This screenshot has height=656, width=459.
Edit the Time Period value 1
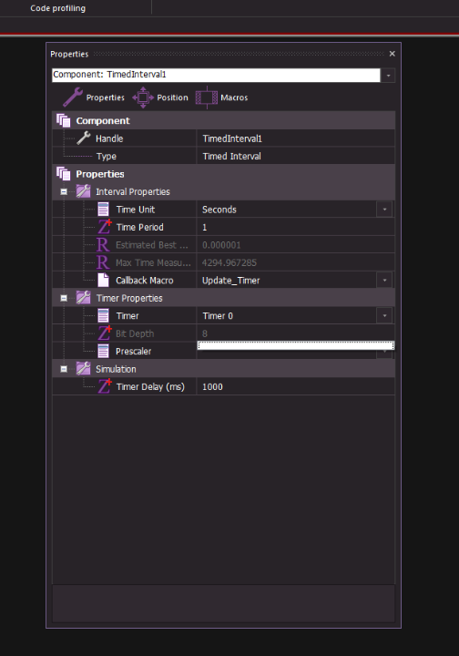click(x=204, y=227)
